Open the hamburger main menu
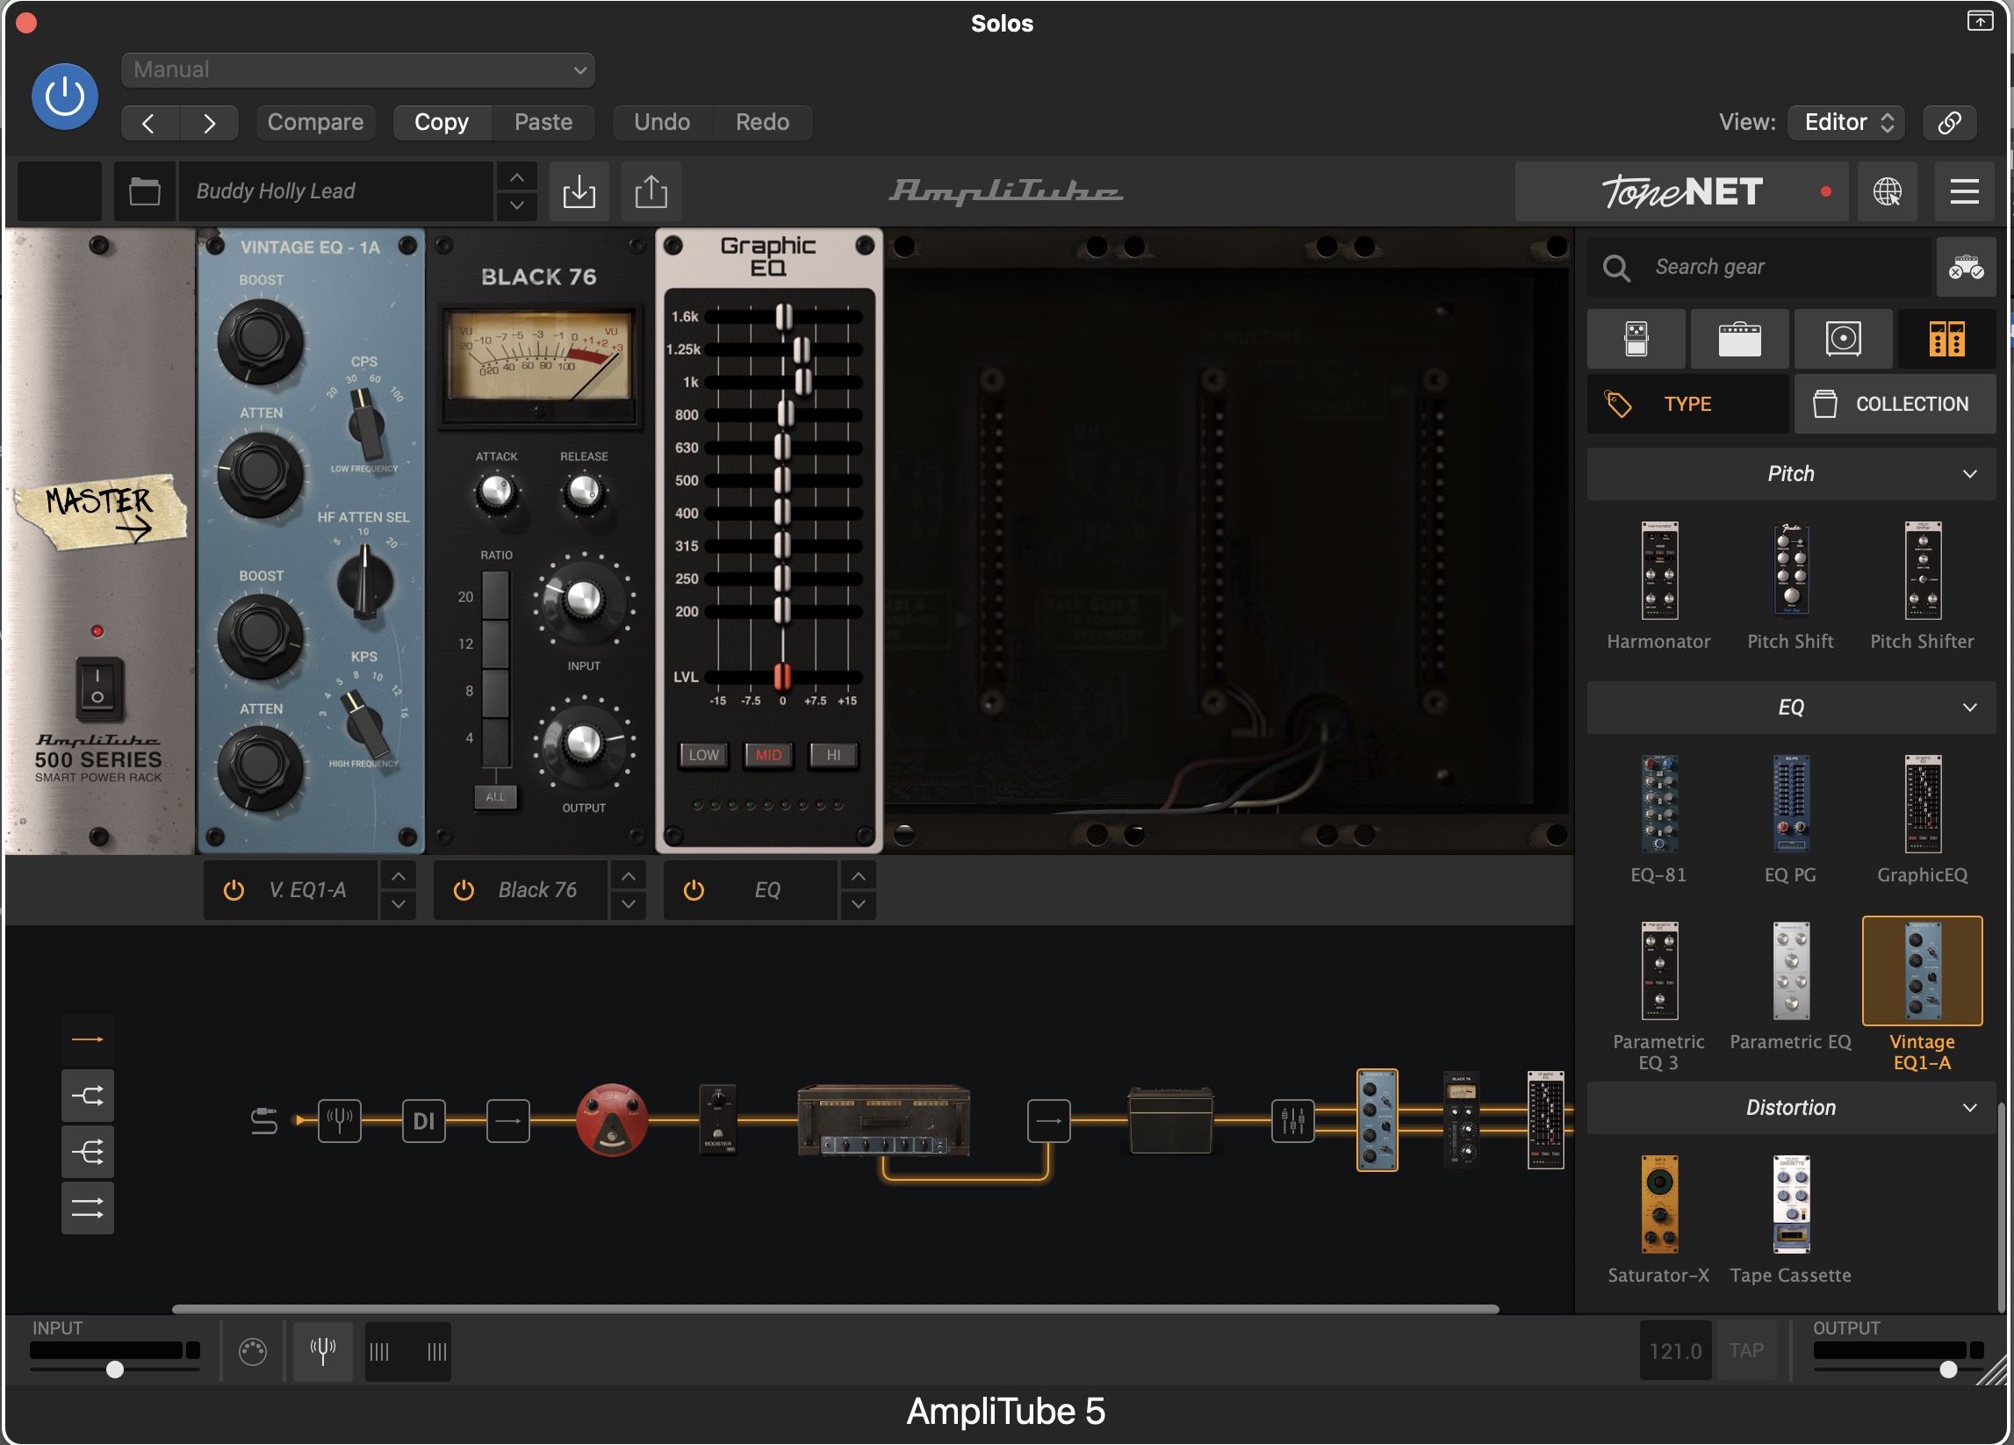Viewport: 2014px width, 1445px height. pyautogui.click(x=1964, y=191)
